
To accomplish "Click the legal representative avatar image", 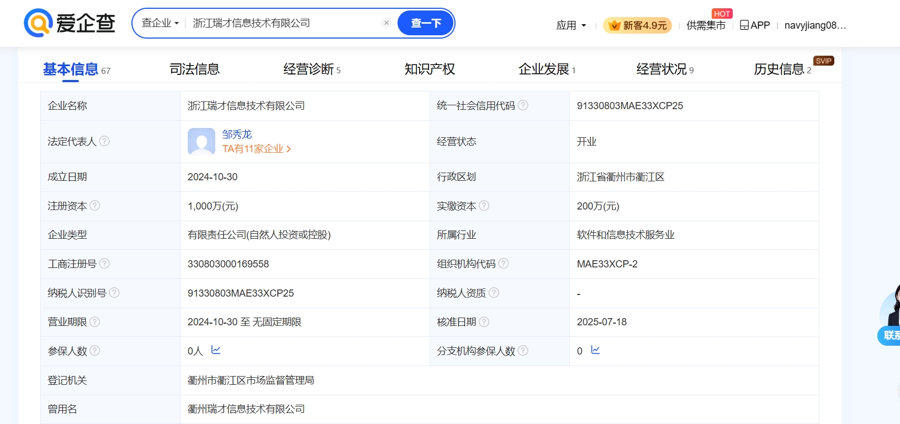I will [202, 142].
